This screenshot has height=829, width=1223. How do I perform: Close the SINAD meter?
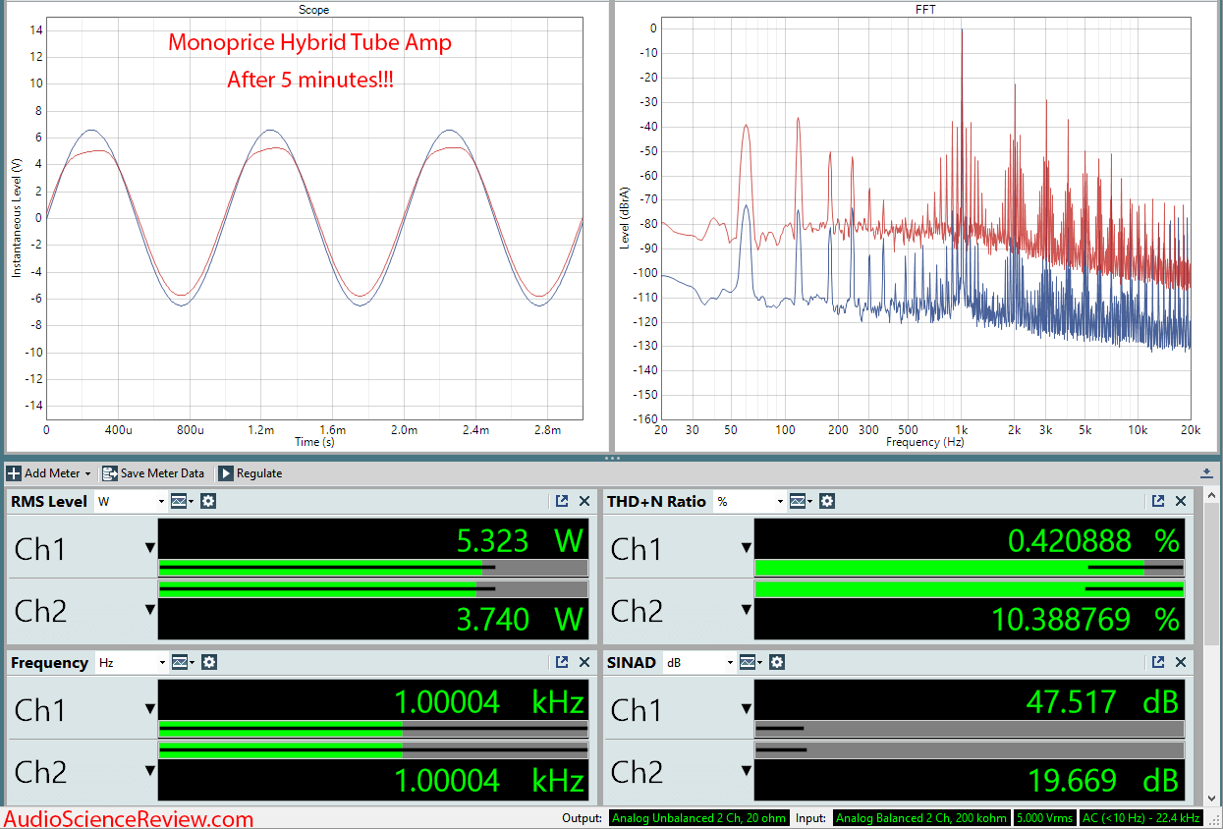tap(1181, 663)
